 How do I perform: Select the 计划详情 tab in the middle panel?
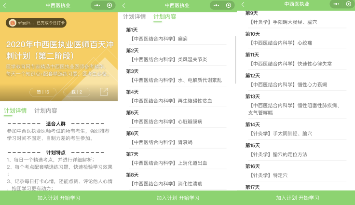(x=135, y=16)
